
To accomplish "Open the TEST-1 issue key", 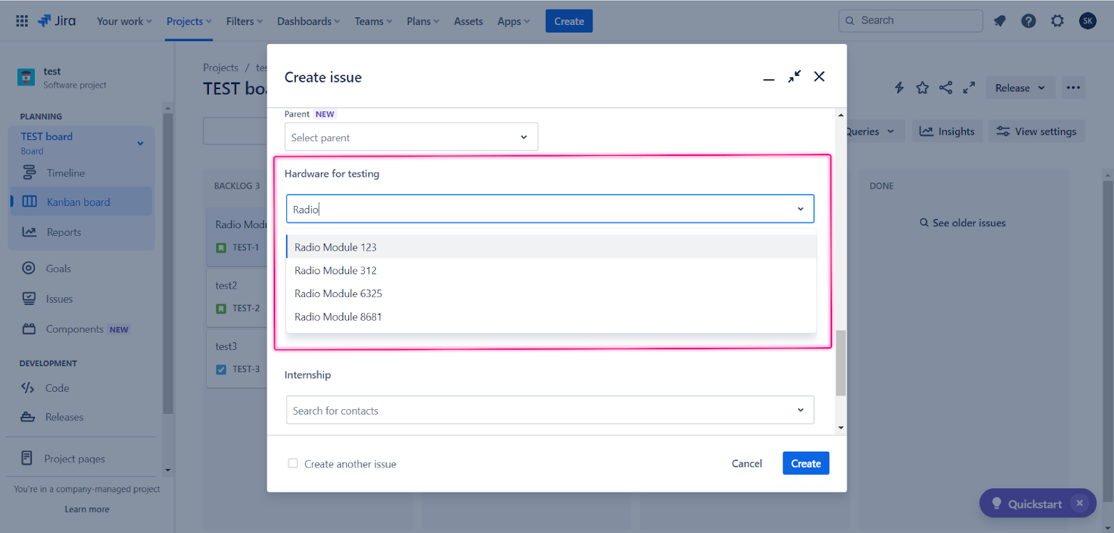I will click(246, 248).
